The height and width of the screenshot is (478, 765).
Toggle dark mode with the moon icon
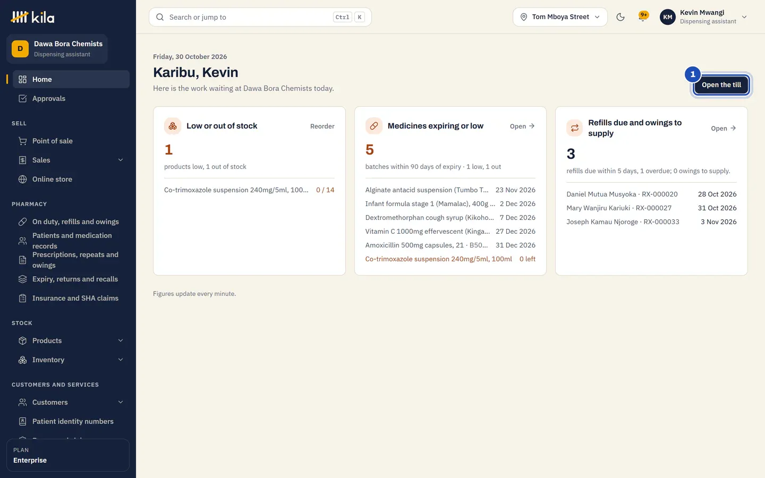coord(620,17)
